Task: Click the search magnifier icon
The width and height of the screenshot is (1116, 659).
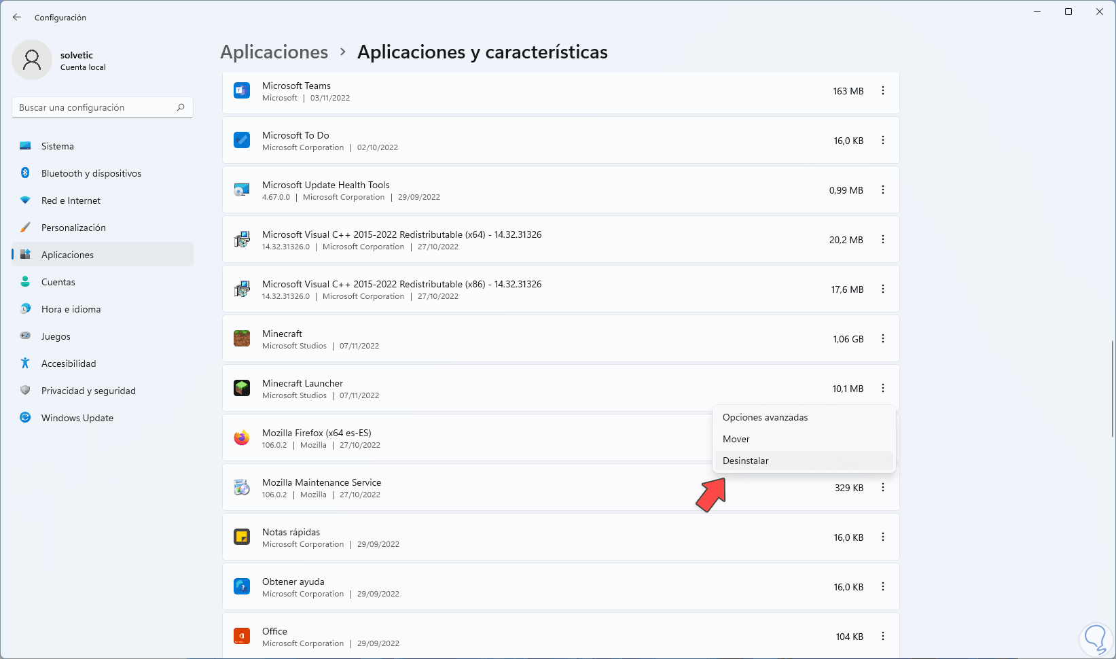Action: tap(181, 107)
